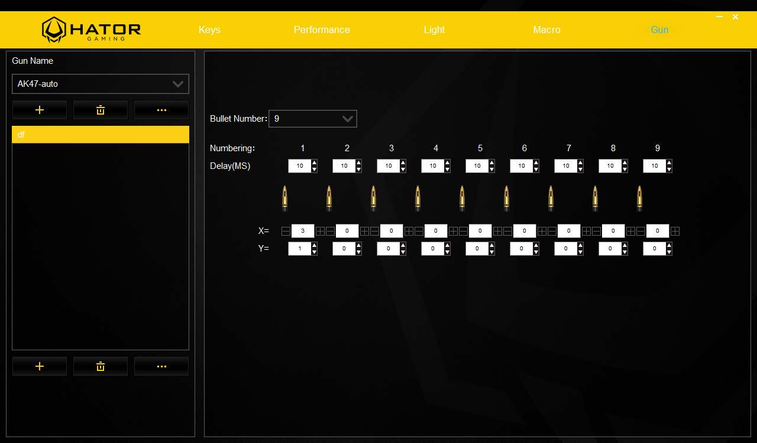
Task: Open the Gun Name dropdown showing AK47-auto
Action: pos(101,84)
